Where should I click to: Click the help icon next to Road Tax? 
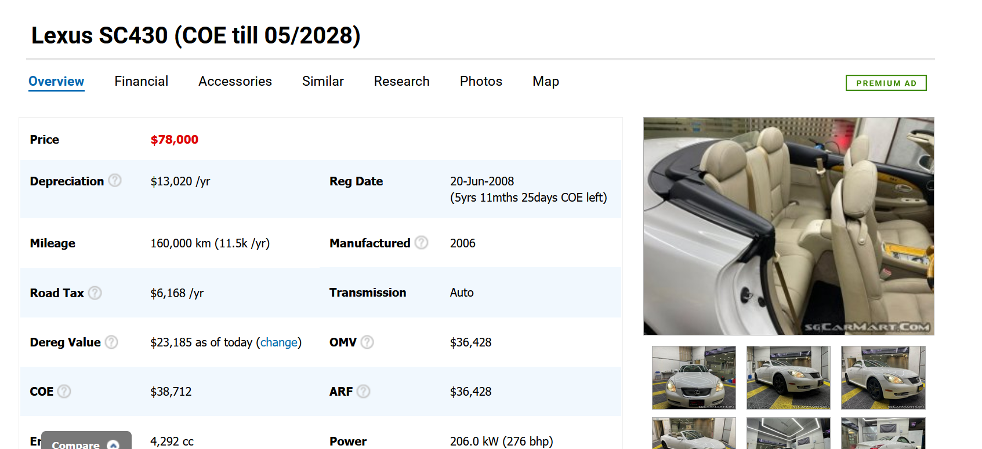(95, 293)
